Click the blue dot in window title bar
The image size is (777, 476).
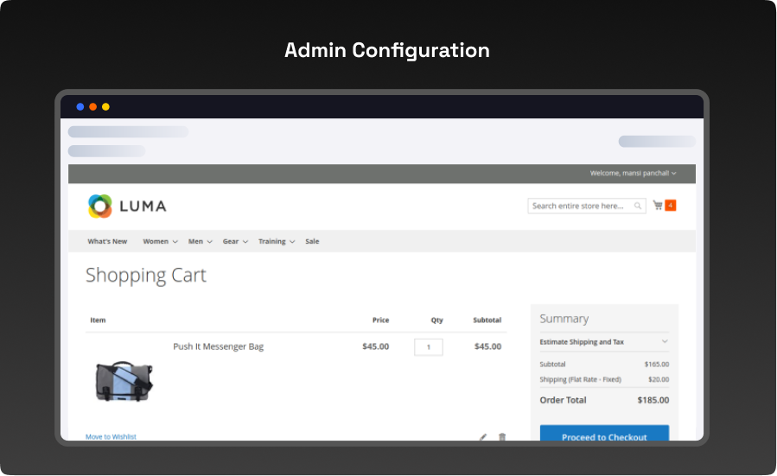pyautogui.click(x=80, y=107)
